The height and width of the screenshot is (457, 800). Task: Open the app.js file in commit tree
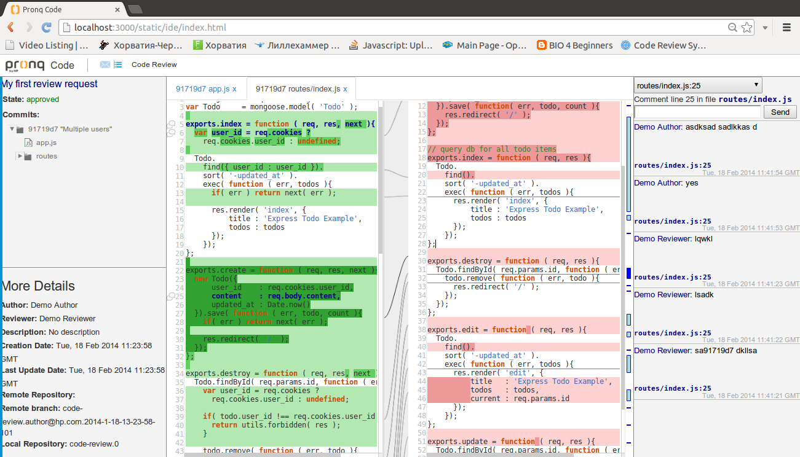pos(46,143)
